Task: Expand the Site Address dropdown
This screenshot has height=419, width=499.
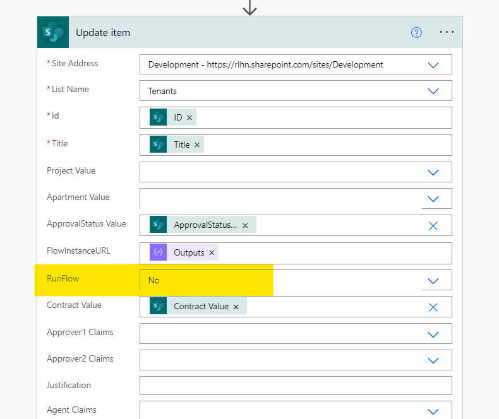Action: coord(433,64)
